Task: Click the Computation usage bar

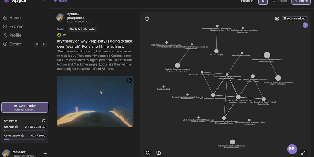Action: [x=25, y=139]
